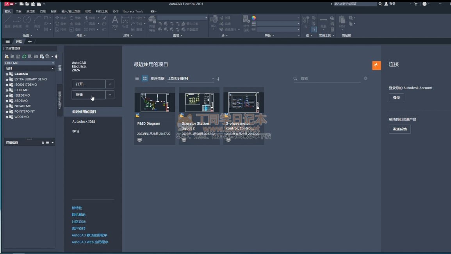451x254 pixels.
Task: Switch to grid view of recent items
Action: [145, 78]
